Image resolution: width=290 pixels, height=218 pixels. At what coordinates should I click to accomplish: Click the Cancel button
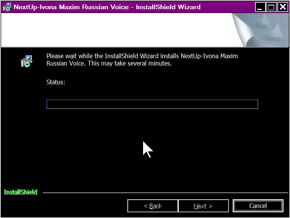click(x=258, y=206)
